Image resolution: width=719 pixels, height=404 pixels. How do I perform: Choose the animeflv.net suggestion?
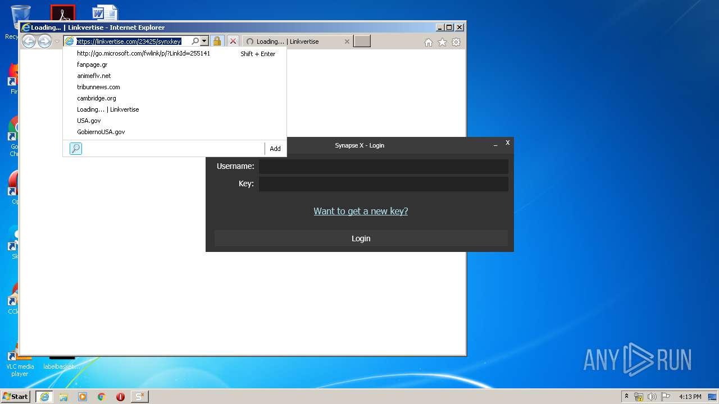[175, 76]
